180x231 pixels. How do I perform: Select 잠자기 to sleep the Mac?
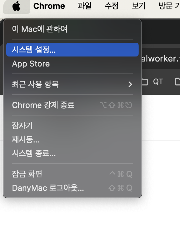(x=72, y=126)
